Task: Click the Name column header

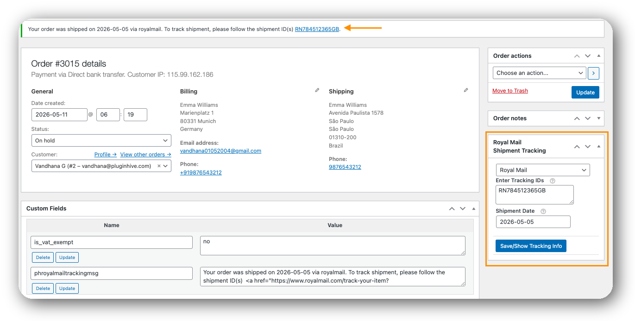Action: [112, 225]
